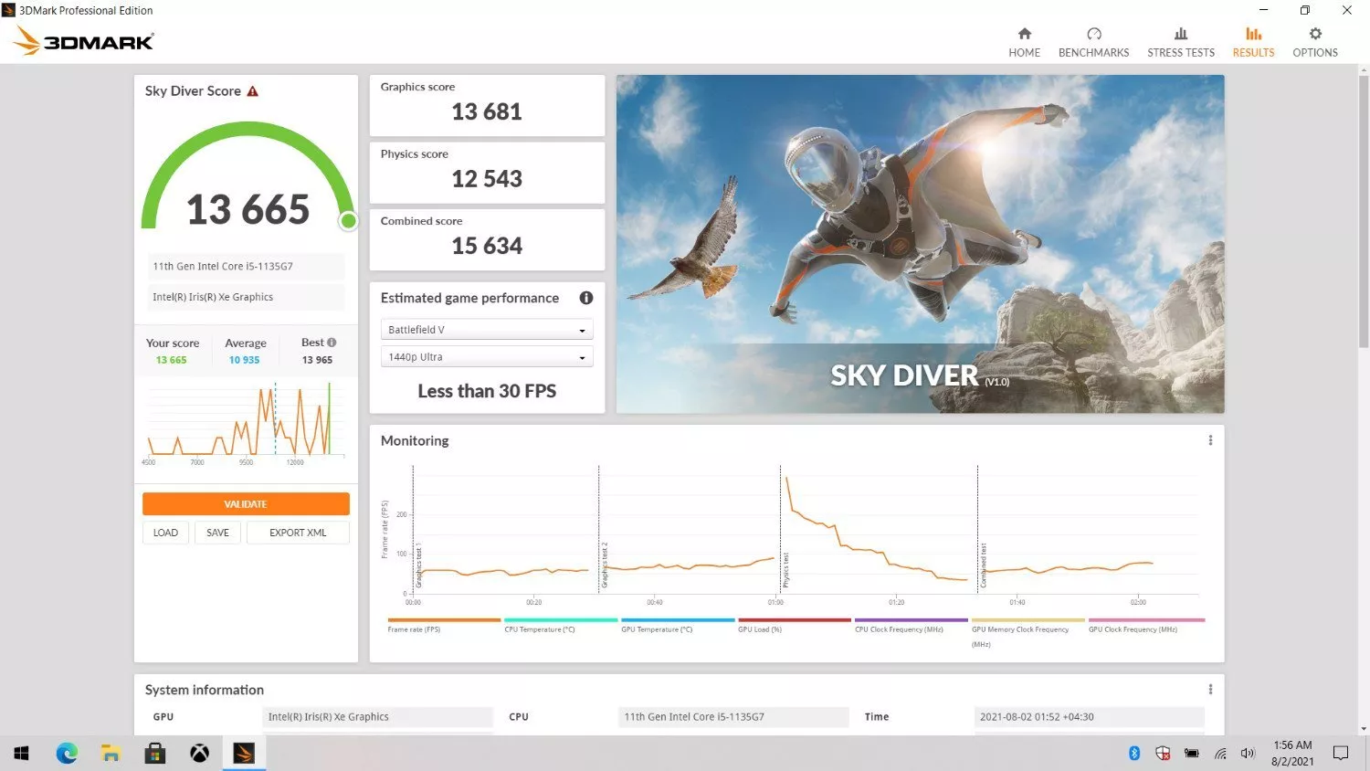Click the 3DMark taskbar icon

[x=244, y=754]
